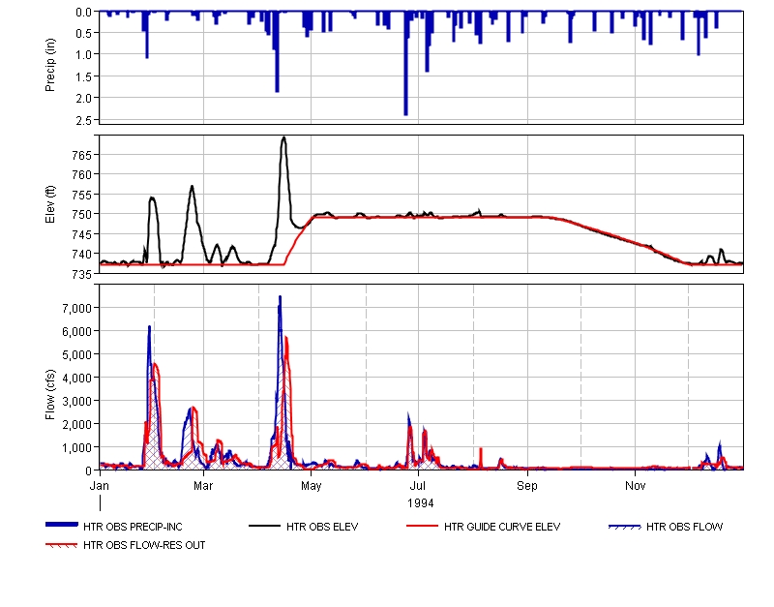Screen dimensions: 774x607
Task: Click the 765 tick on the elevation axis
Action: [x=82, y=155]
